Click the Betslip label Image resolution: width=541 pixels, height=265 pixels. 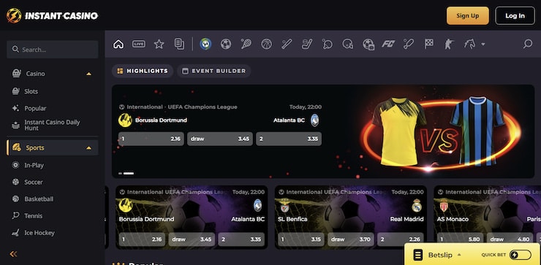(x=440, y=255)
